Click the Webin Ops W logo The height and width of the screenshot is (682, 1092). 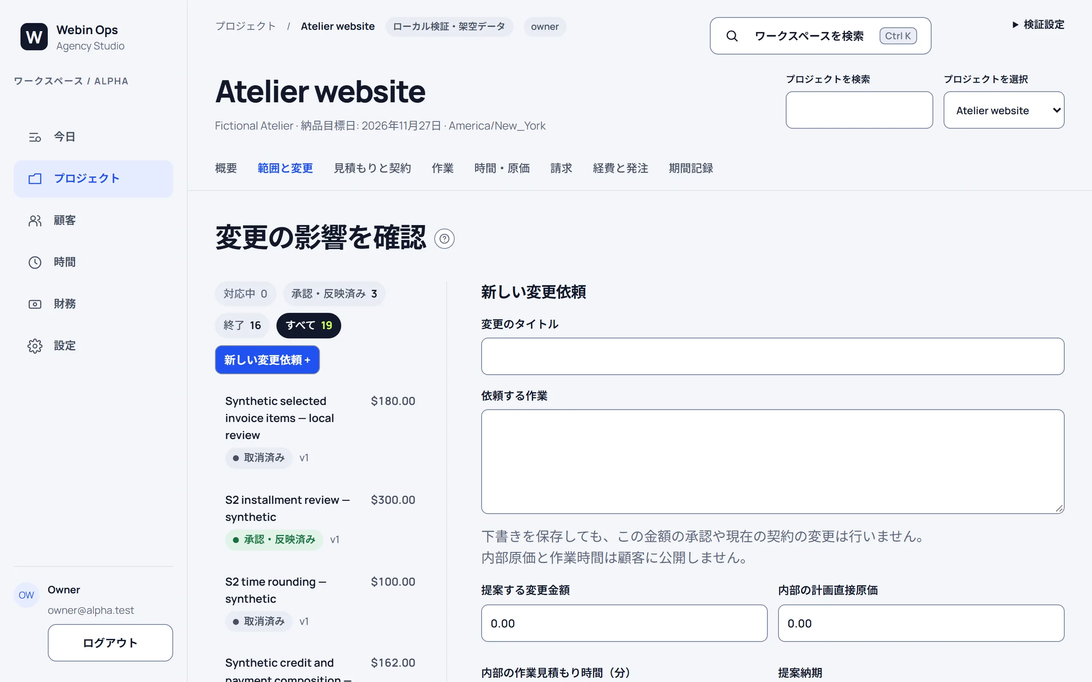[34, 37]
